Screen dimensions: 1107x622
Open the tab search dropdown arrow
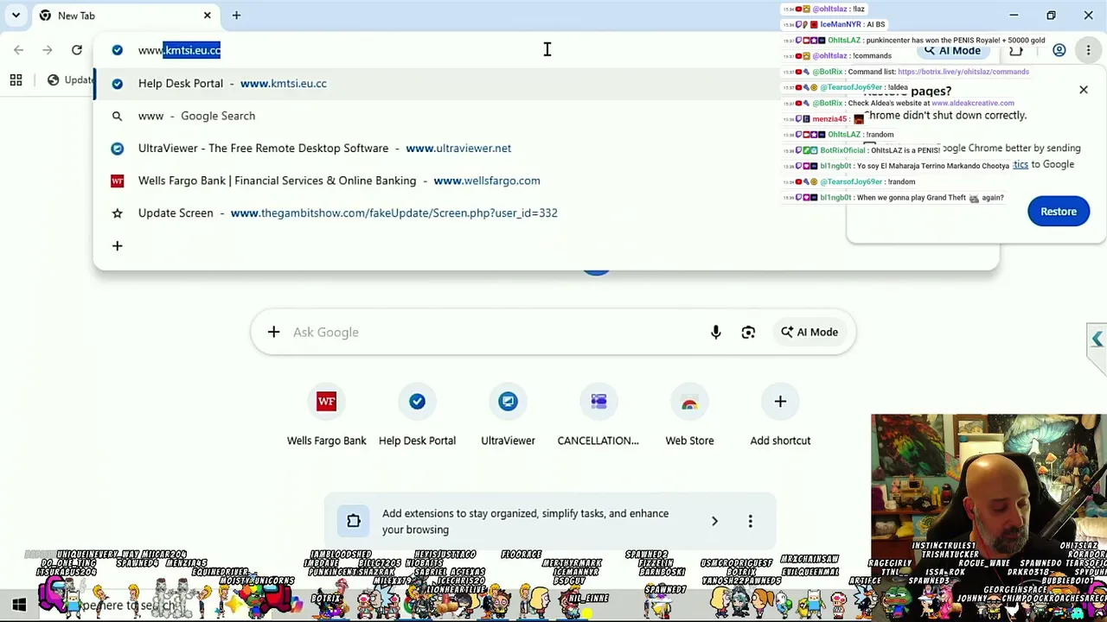[x=16, y=16]
